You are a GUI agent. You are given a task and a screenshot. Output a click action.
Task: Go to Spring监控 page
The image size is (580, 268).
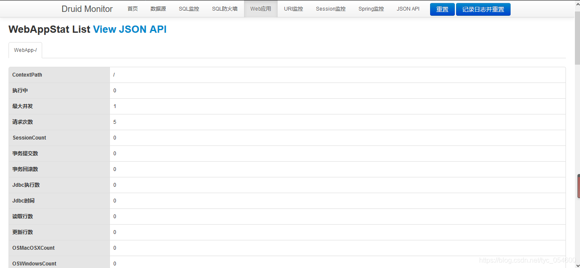coord(371,9)
